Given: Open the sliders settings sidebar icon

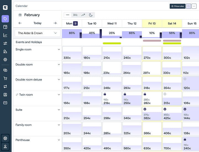Looking at the screenshot, I should [x=5, y=43].
